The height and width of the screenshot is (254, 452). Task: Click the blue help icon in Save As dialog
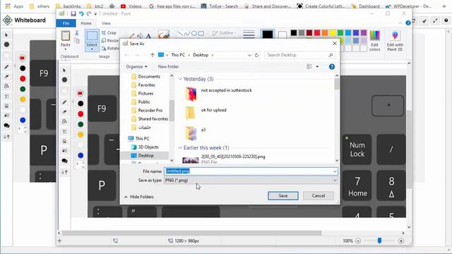pos(332,66)
